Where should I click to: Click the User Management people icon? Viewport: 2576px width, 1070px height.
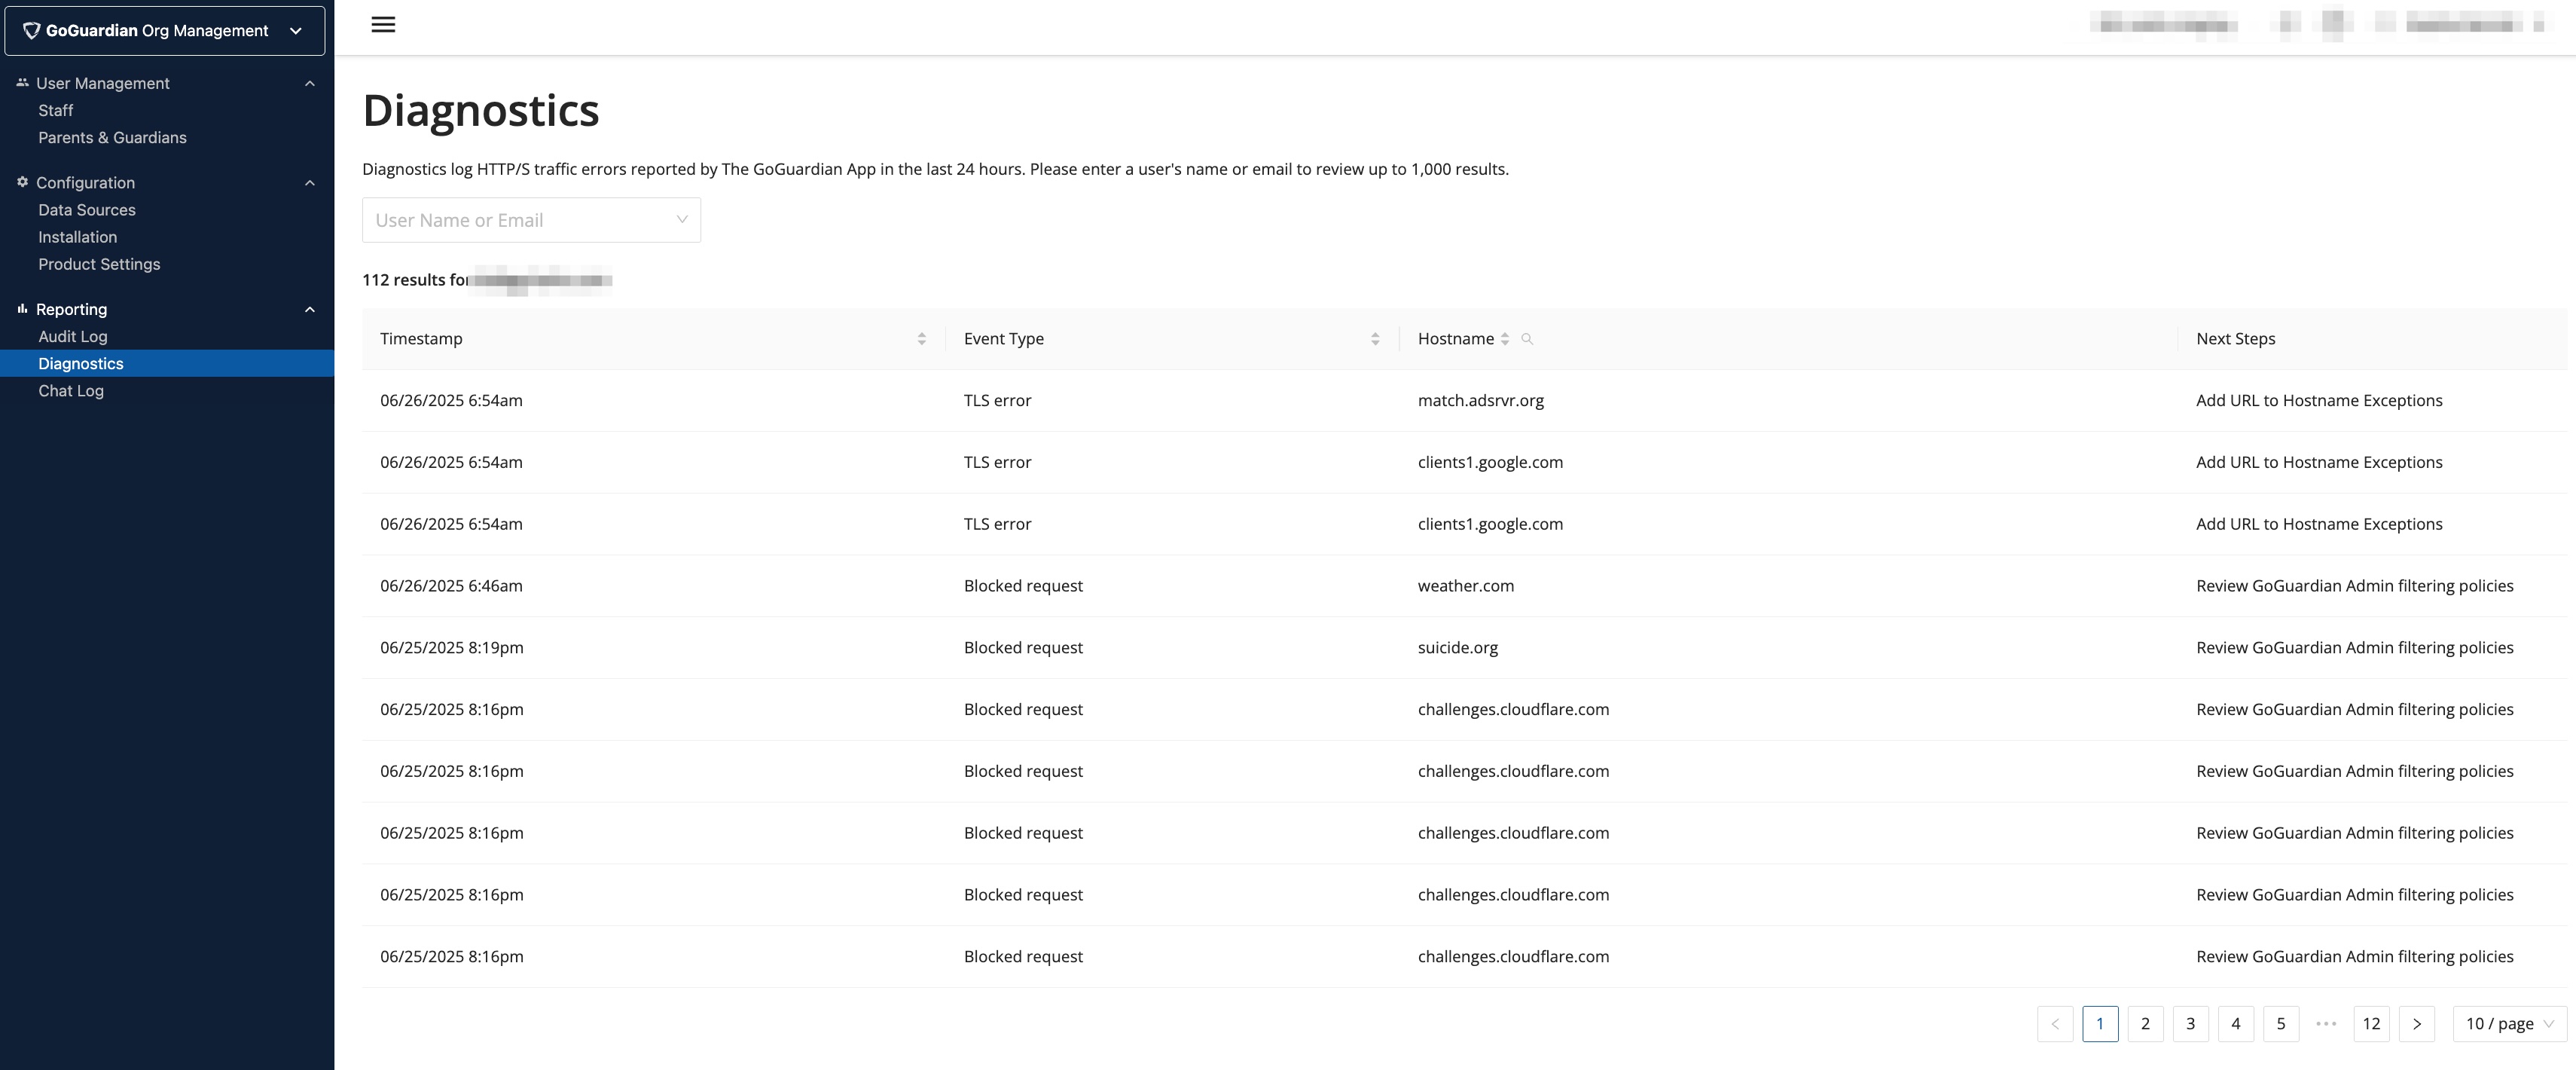pos(20,82)
